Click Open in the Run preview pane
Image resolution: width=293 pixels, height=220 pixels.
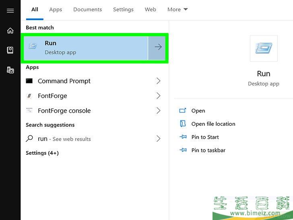point(198,111)
